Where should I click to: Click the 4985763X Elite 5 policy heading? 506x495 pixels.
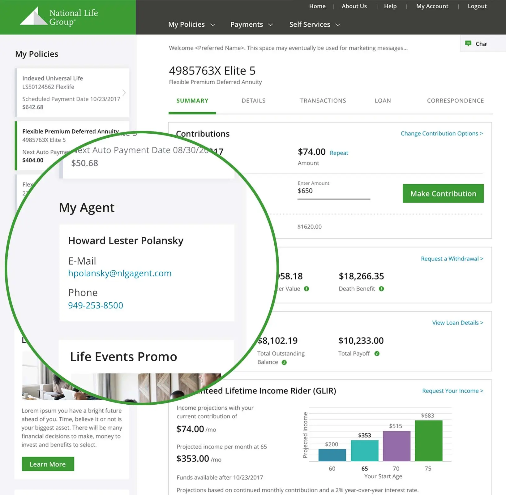coord(212,71)
